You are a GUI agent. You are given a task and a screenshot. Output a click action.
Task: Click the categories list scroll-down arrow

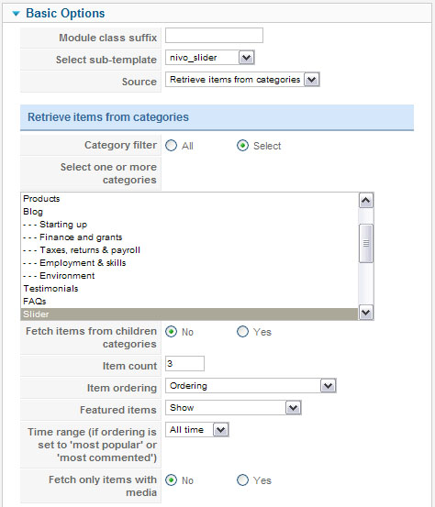(366, 313)
